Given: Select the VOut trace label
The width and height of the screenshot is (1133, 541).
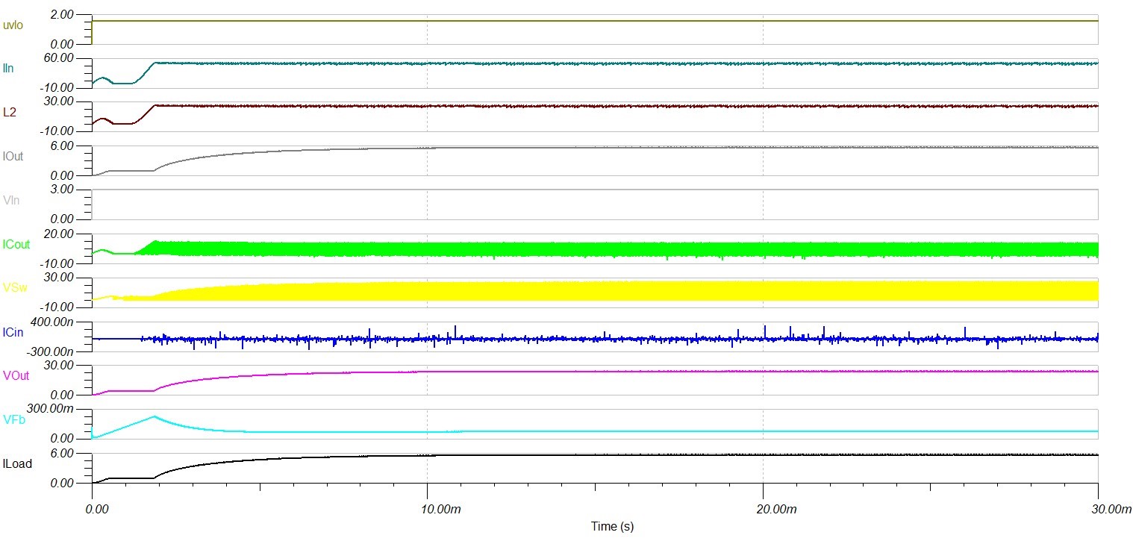Looking at the screenshot, I should pos(16,375).
